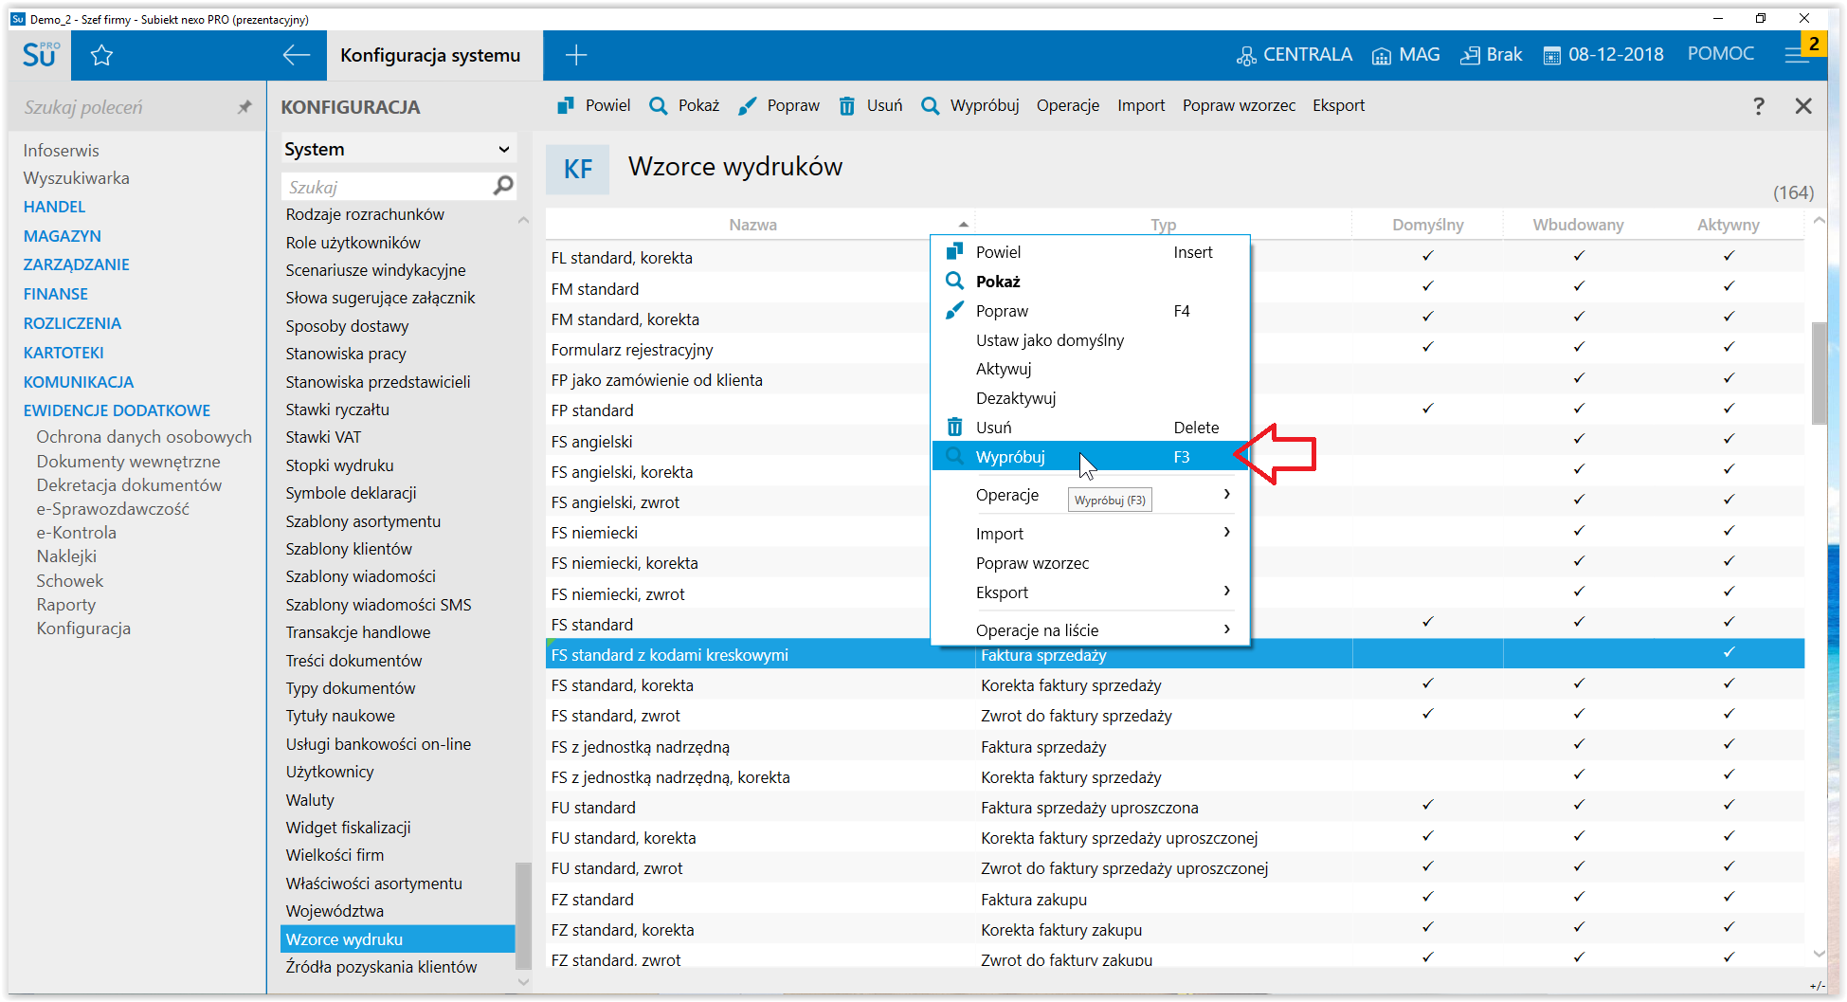1847x1002 pixels.
Task: Click the Wypróbuj toolbar button
Action: pos(970,105)
